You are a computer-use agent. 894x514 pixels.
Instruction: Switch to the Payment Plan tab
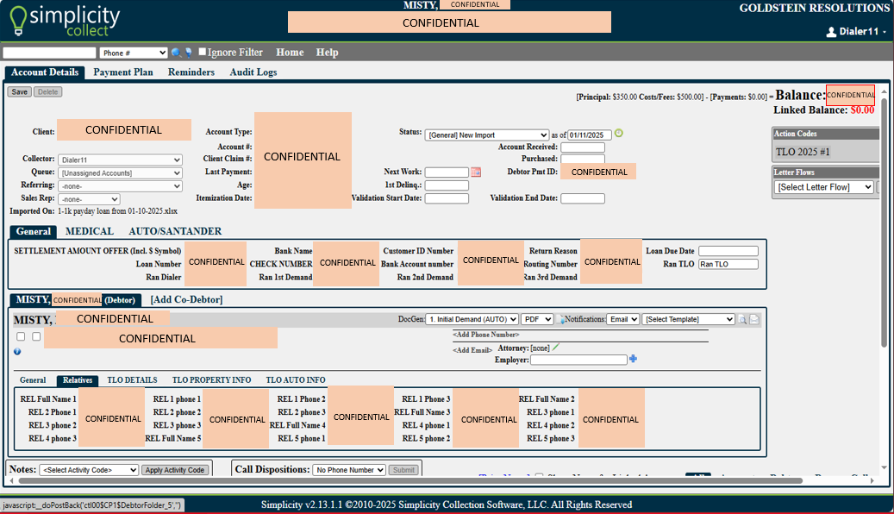coord(123,72)
